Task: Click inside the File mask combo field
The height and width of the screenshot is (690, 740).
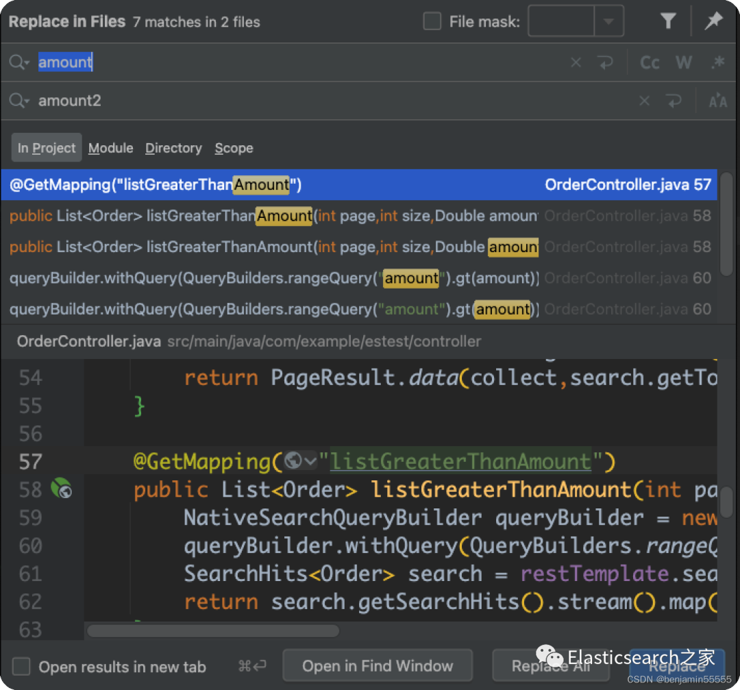Action: click(561, 21)
